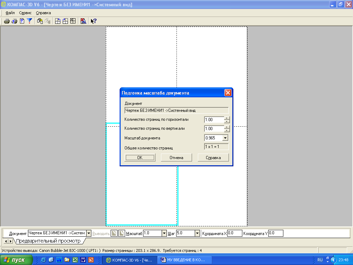Click the Документ name field in dialog
The height and width of the screenshot is (265, 353).
[x=176, y=110]
